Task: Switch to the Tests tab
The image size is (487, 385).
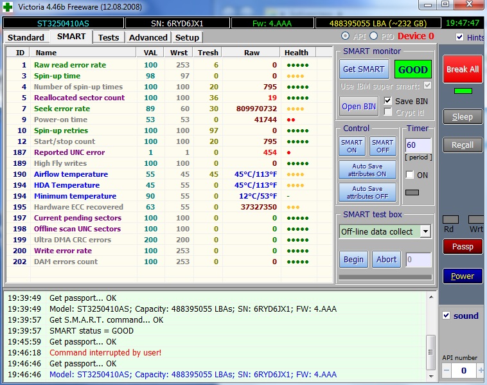Action: point(108,37)
